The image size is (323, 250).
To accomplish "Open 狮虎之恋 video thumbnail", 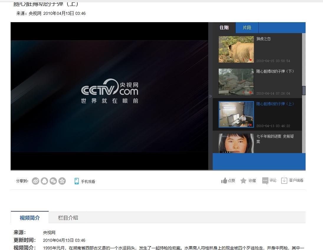I will coord(236,49).
